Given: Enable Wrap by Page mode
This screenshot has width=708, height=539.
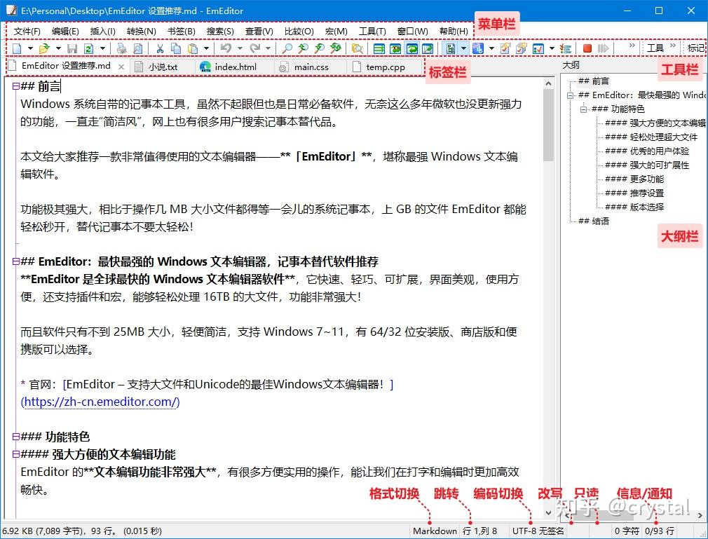Looking at the screenshot, I should click(x=428, y=48).
